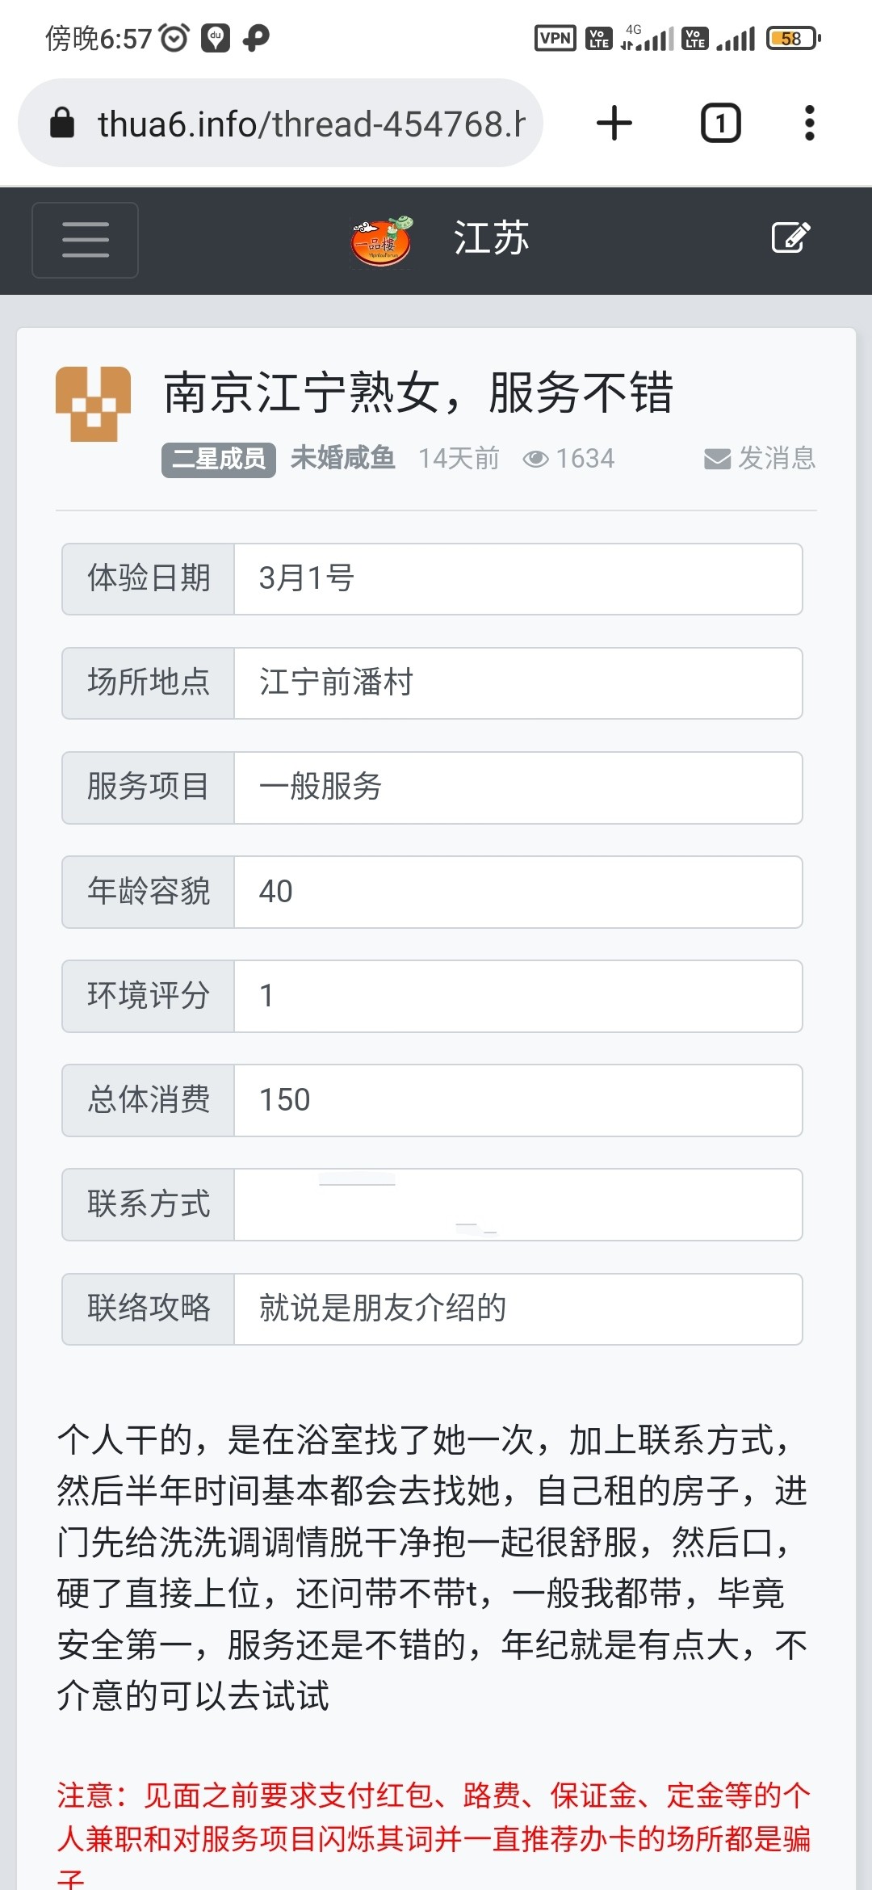The image size is (872, 1890).
Task: Tap the envelope icon beside 发消息
Action: [x=717, y=459]
